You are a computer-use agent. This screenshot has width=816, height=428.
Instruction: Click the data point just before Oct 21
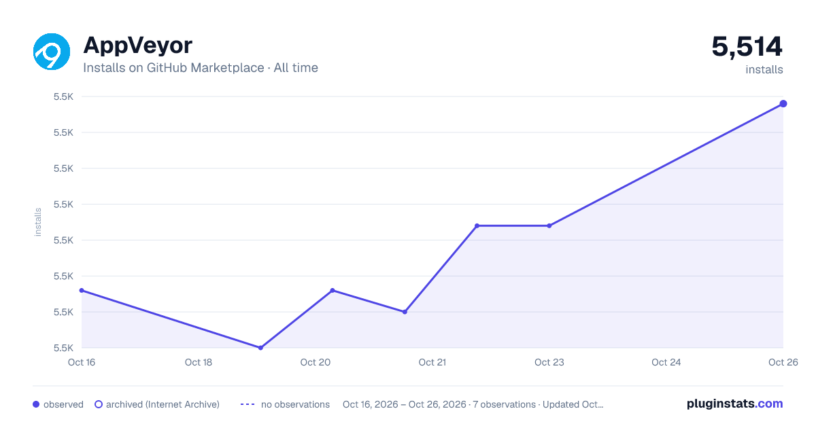pos(405,312)
